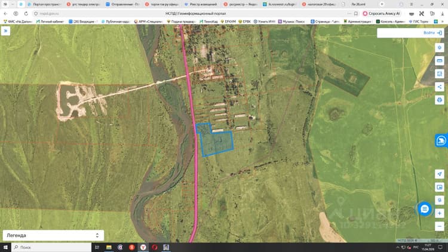Open the Узнать ИНН bookmark

[x=264, y=21]
